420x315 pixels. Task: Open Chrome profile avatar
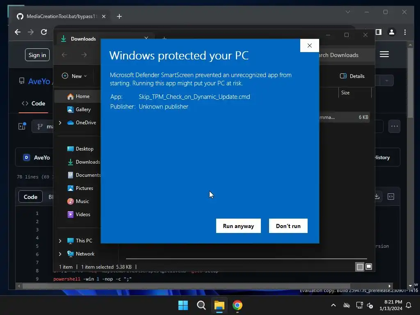[x=392, y=32]
